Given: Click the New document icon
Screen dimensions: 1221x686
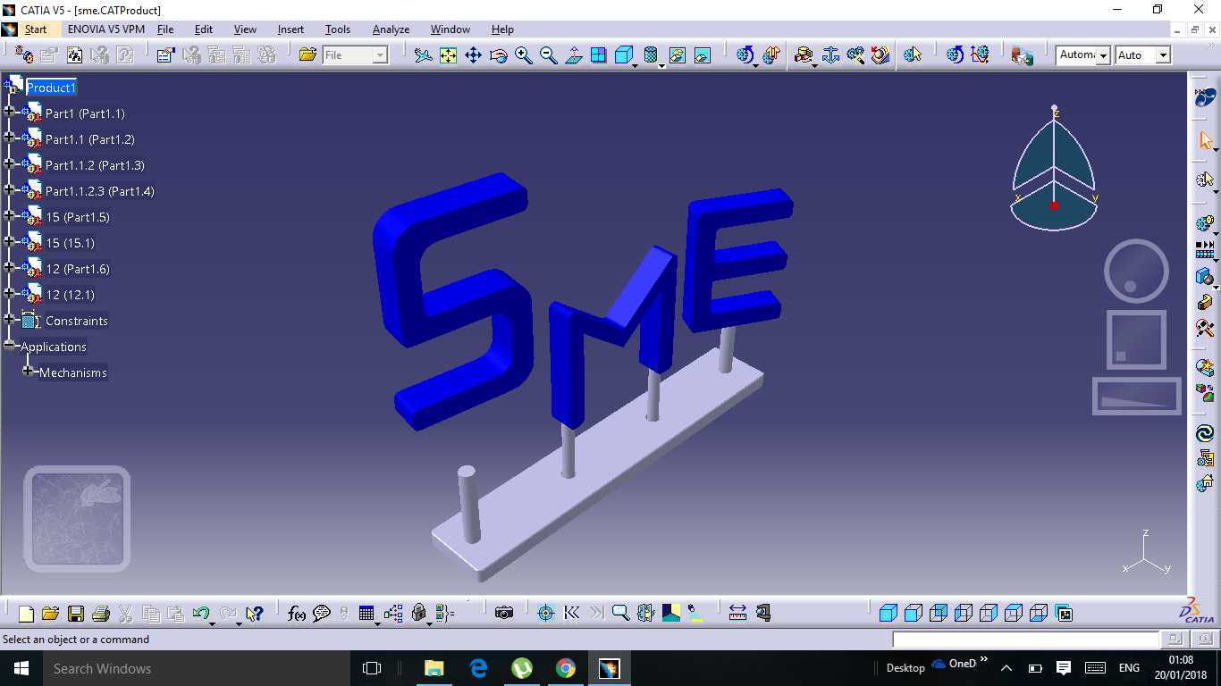Looking at the screenshot, I should [26, 614].
